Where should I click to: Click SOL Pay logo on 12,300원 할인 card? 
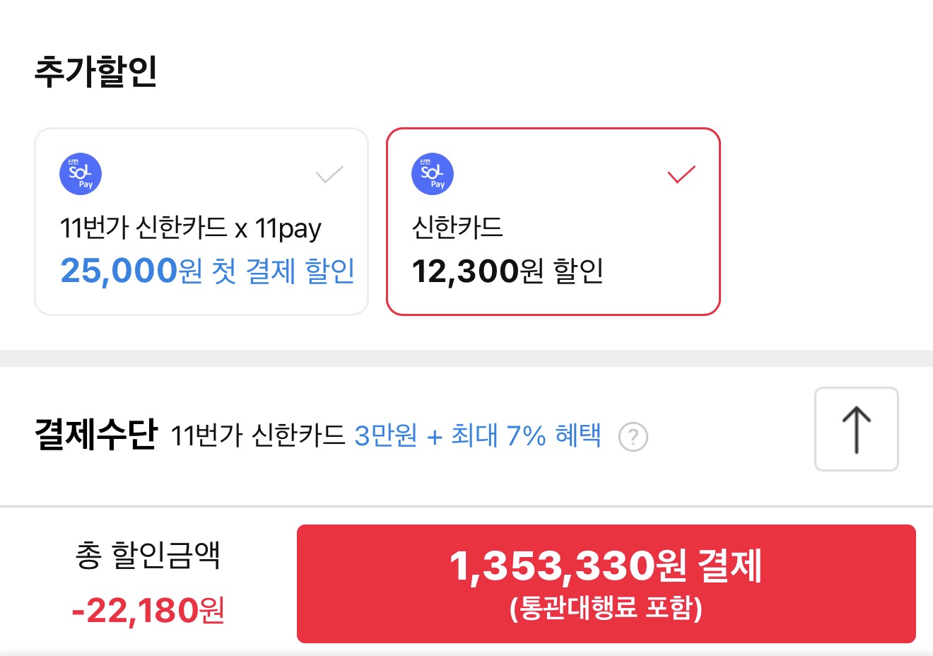(433, 174)
